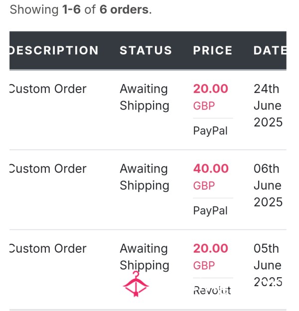This screenshot has height=311, width=299.
Task: Click the 24th June 2025 date
Action: 268,105
